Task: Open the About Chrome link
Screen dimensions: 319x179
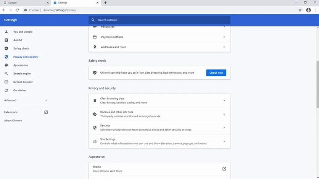Action: 13,121
